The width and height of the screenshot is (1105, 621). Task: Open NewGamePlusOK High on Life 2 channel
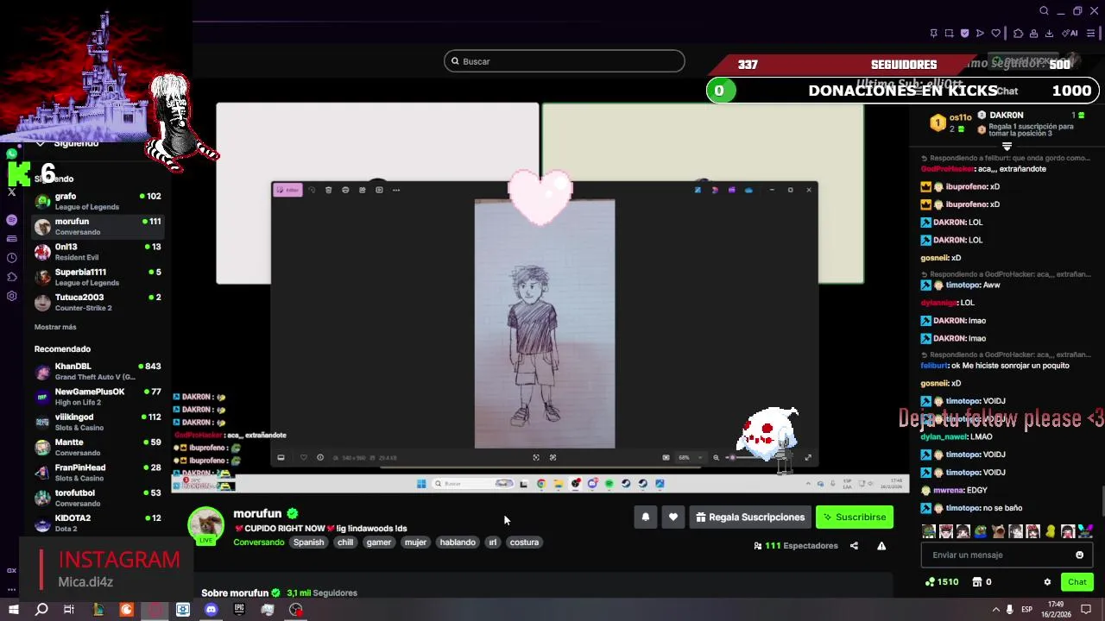click(98, 397)
